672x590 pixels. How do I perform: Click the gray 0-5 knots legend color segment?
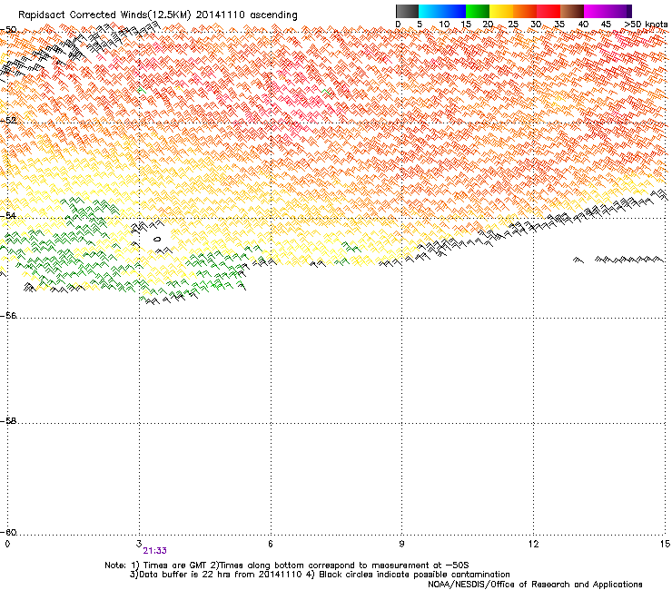407,11
